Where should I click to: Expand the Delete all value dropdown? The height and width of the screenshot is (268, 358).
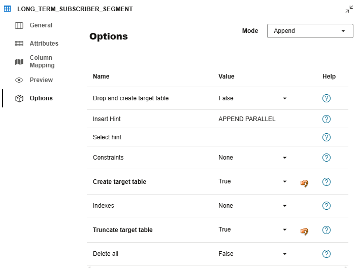[x=284, y=254]
